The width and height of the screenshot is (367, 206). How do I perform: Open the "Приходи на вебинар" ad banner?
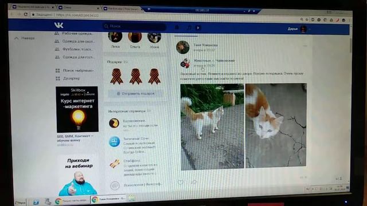tap(78, 176)
